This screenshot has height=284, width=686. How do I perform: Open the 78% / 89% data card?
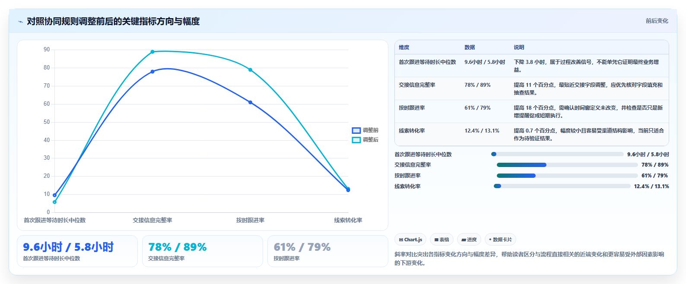(x=203, y=251)
